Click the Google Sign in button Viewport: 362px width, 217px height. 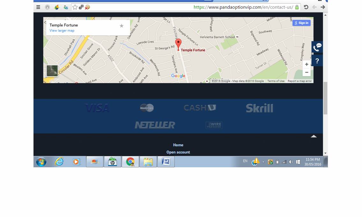[301, 23]
